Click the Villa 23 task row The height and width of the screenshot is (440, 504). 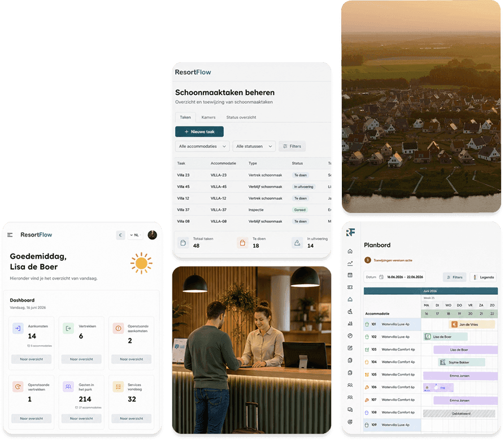[253, 175]
